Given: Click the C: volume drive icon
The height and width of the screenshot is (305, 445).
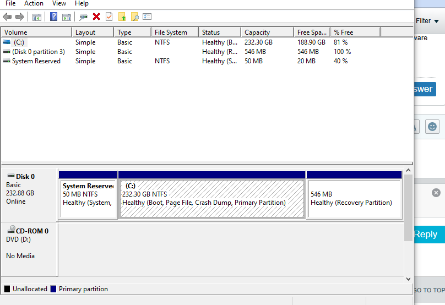Looking at the screenshot, I should pos(7,42).
